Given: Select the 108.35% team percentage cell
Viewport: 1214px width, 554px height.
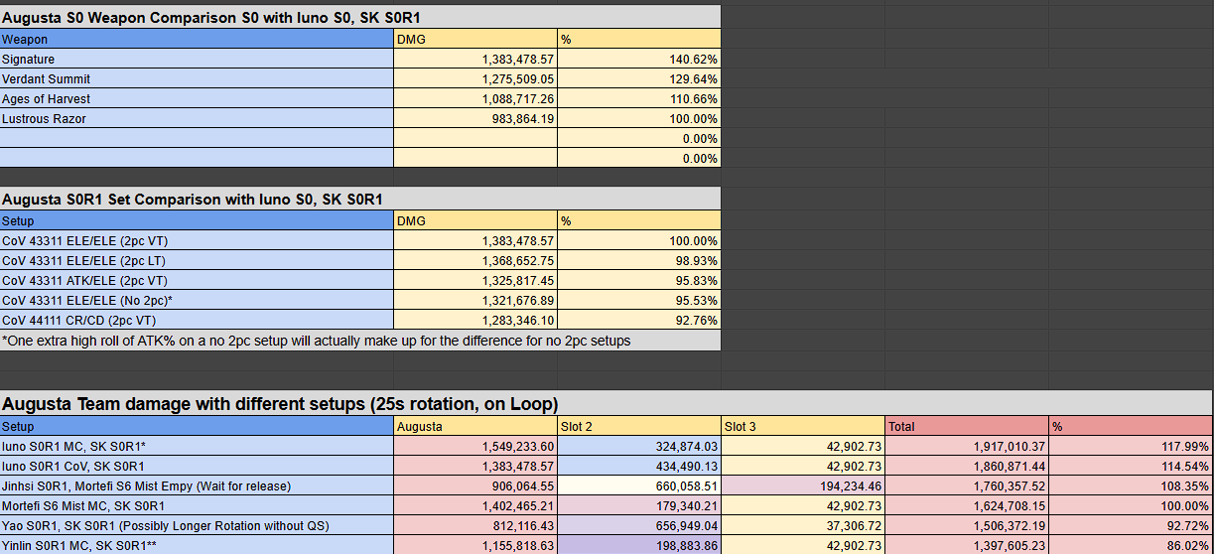Looking at the screenshot, I should [x=1131, y=486].
